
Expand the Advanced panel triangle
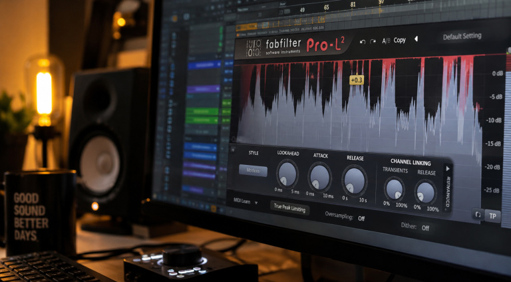[448, 168]
